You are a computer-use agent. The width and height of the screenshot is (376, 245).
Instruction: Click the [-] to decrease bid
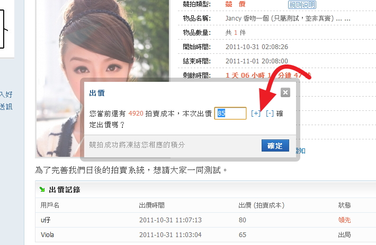[270, 114]
